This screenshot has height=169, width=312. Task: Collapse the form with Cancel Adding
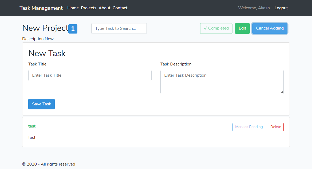270,28
